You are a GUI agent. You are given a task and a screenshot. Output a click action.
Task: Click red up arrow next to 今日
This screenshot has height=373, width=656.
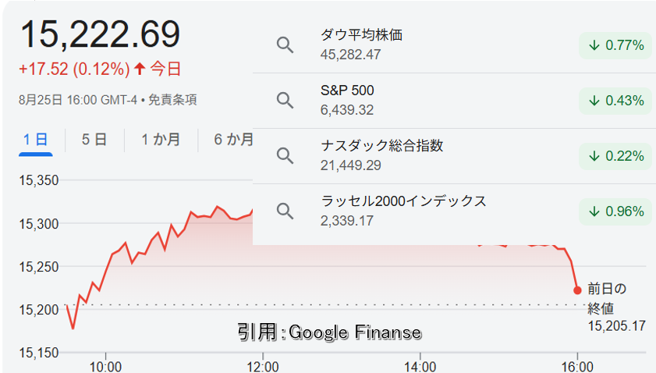click(x=140, y=69)
